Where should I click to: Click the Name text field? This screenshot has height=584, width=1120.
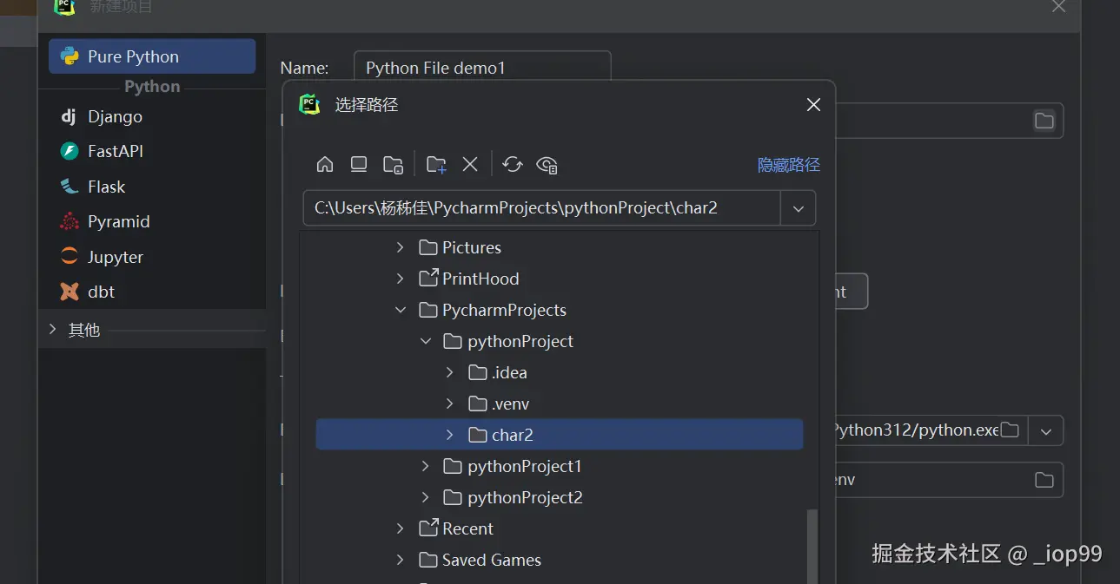tap(482, 68)
